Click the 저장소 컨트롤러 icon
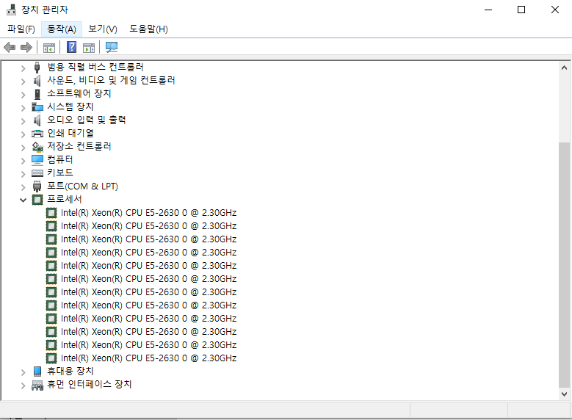 point(37,147)
